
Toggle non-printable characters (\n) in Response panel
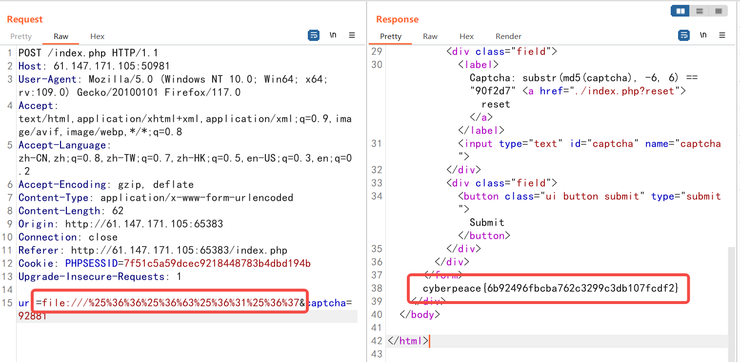pos(703,35)
